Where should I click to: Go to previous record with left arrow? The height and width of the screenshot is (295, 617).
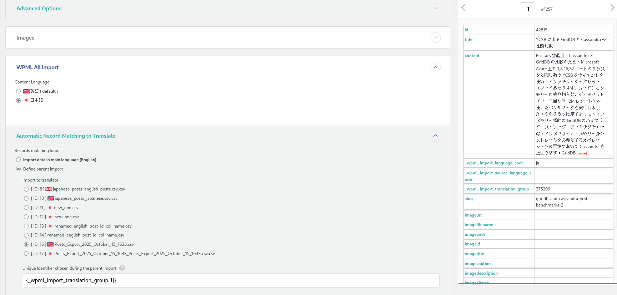(x=463, y=8)
